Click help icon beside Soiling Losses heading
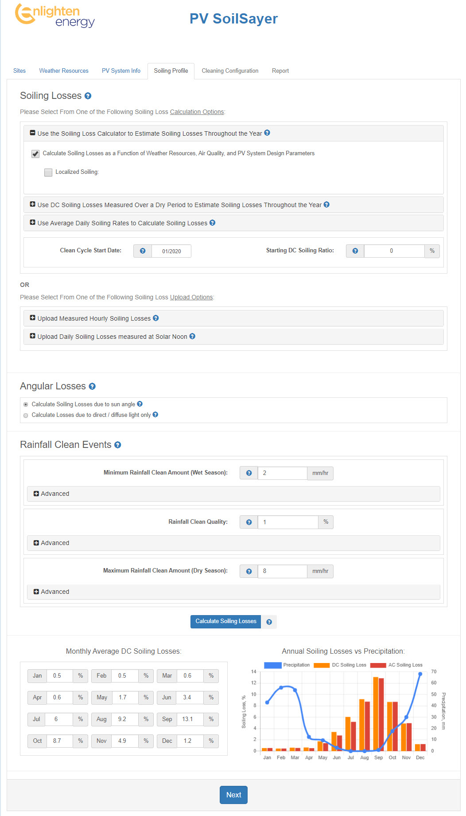This screenshot has height=816, width=466. (88, 96)
